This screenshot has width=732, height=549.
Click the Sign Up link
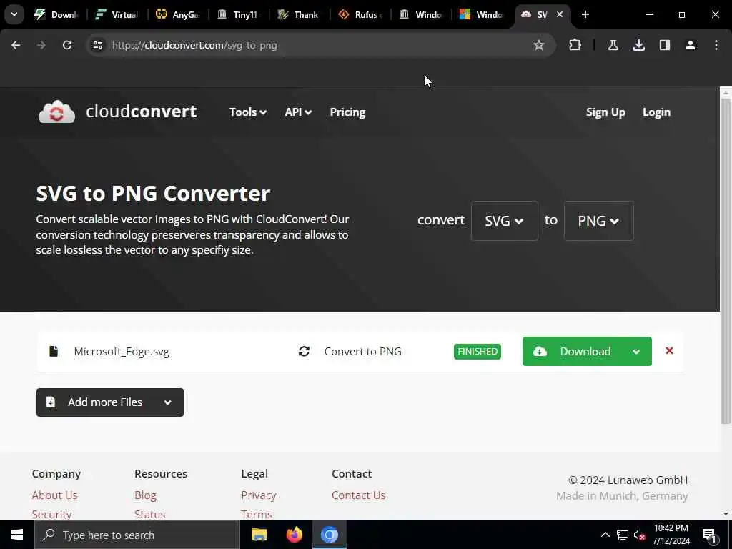605,112
